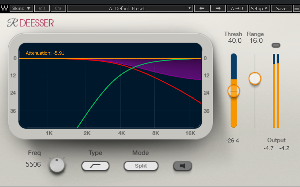The width and height of the screenshot is (300, 187).
Task: Click the Mode label
Action: pos(141,153)
